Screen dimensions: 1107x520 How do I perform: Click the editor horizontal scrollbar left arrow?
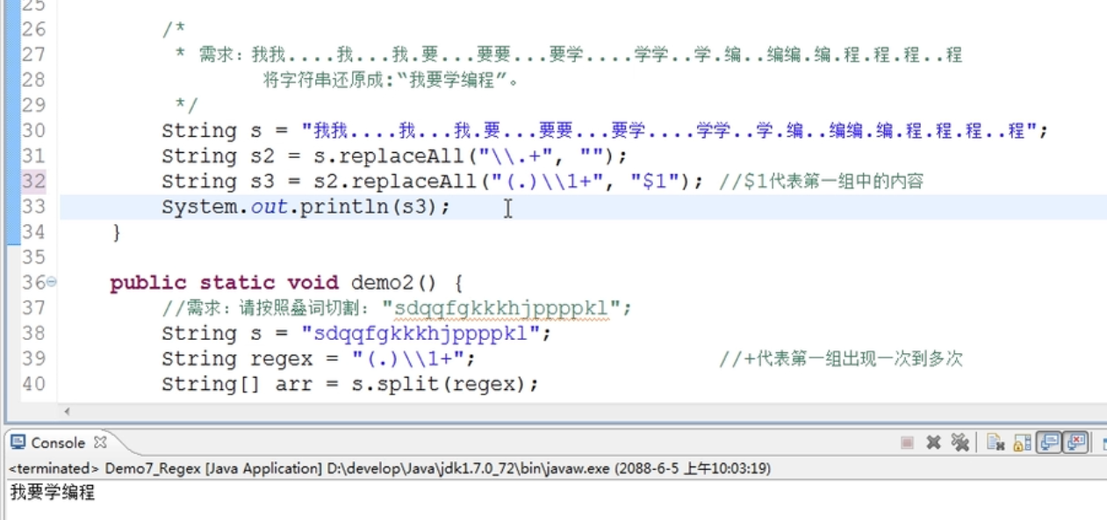point(68,411)
